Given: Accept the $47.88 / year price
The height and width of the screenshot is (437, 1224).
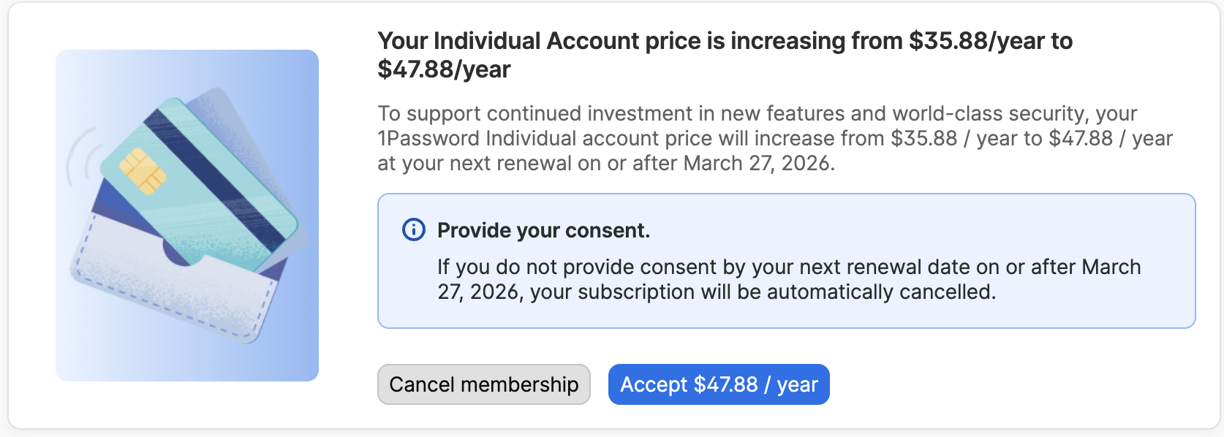Looking at the screenshot, I should 719,384.
